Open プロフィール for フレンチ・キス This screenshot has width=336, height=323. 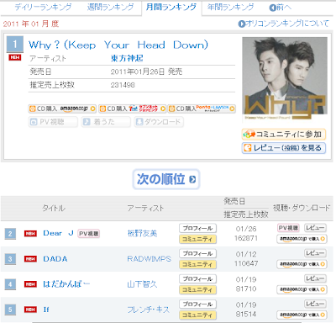[x=197, y=304]
